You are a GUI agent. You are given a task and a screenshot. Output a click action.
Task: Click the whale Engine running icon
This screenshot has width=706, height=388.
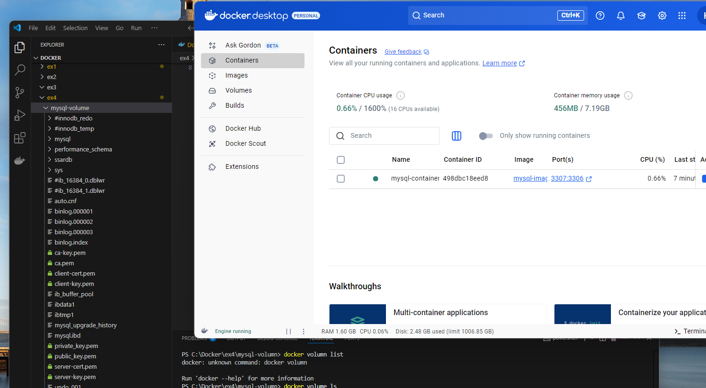pyautogui.click(x=204, y=331)
